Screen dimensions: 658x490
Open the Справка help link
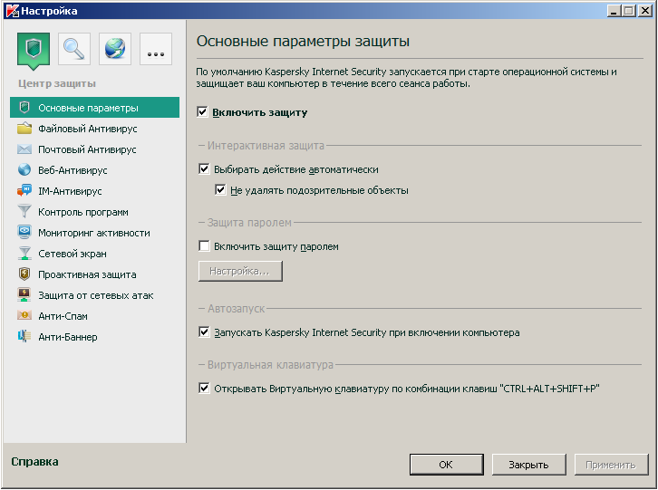[34, 462]
